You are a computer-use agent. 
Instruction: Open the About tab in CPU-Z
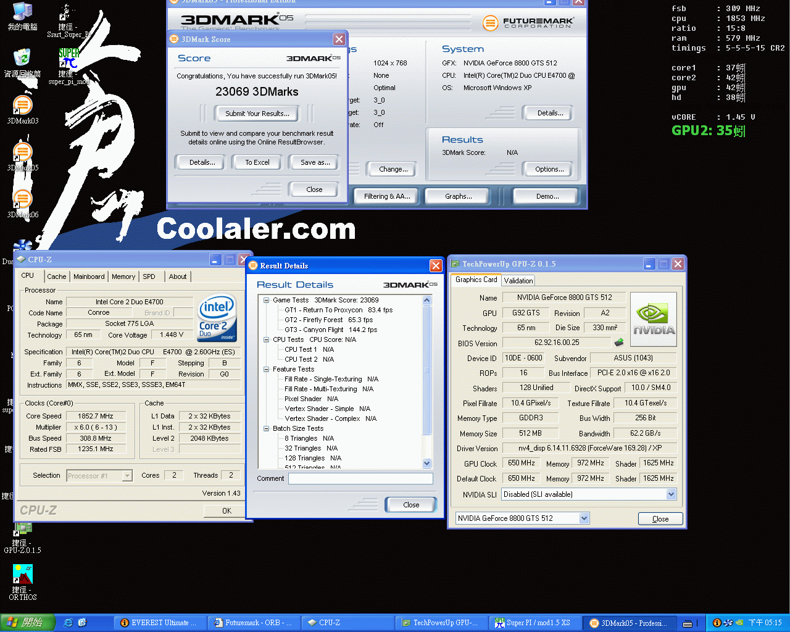(178, 276)
